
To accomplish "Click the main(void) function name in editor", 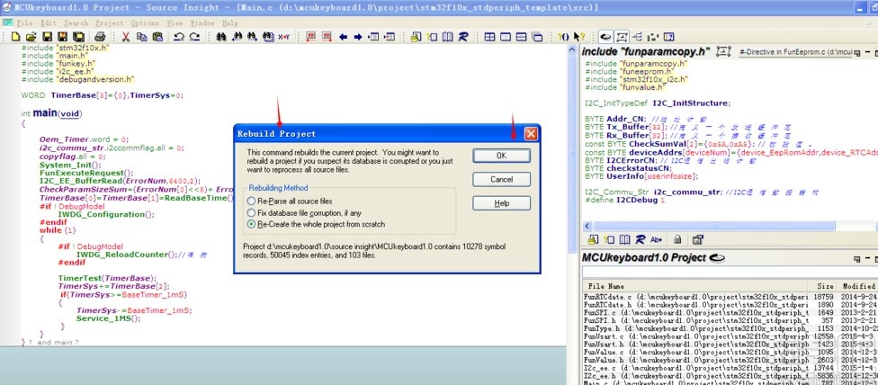I will [57, 113].
